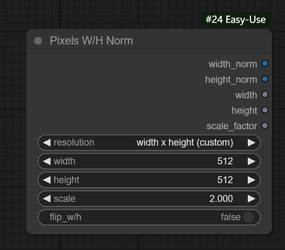
Task: Click the width_norm output connector dot
Action: [x=265, y=64]
